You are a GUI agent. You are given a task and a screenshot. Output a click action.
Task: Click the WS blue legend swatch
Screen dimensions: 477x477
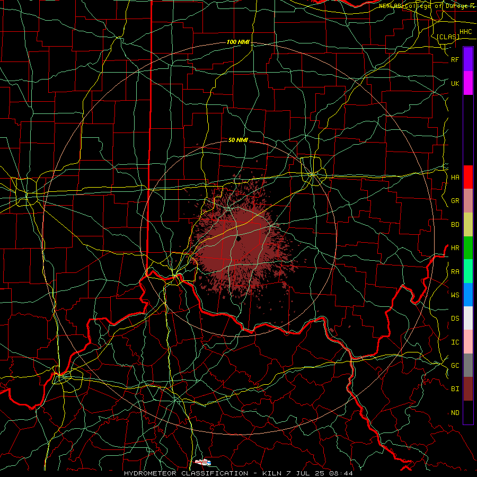468,295
